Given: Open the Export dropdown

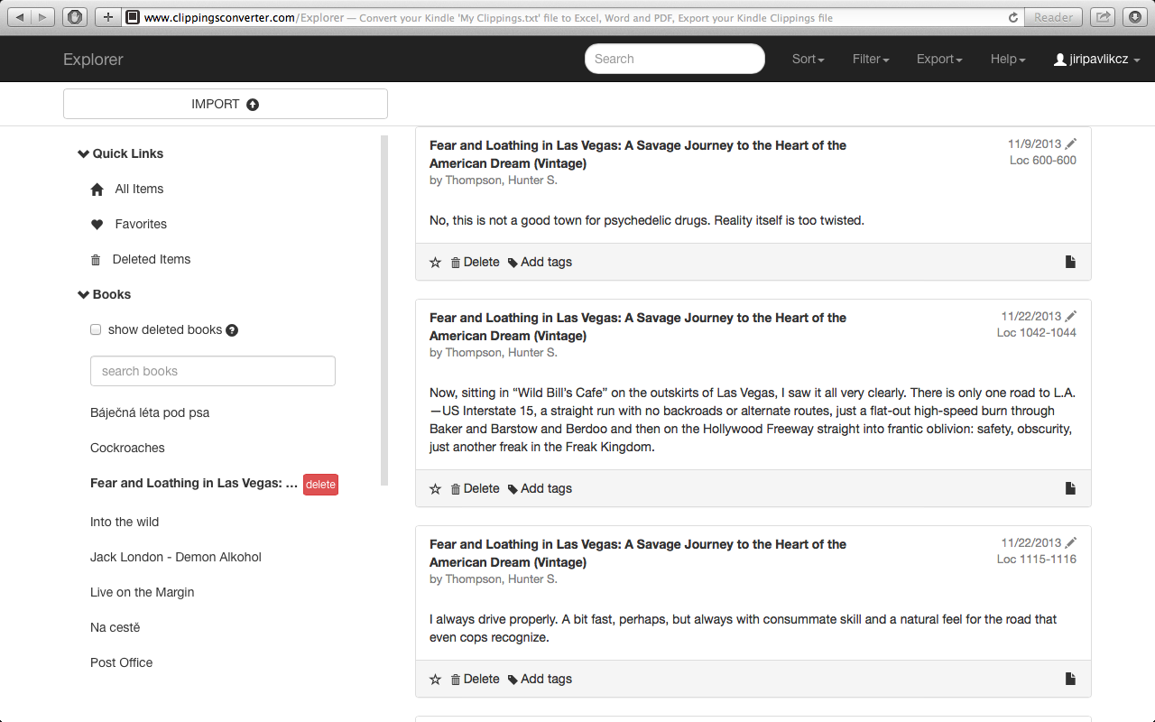Looking at the screenshot, I should pos(939,59).
